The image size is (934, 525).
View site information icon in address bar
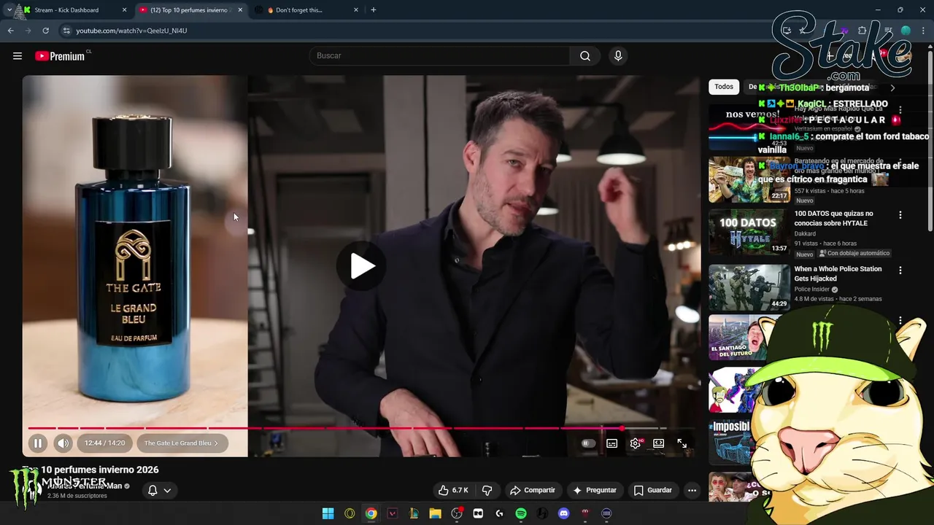pos(66,31)
